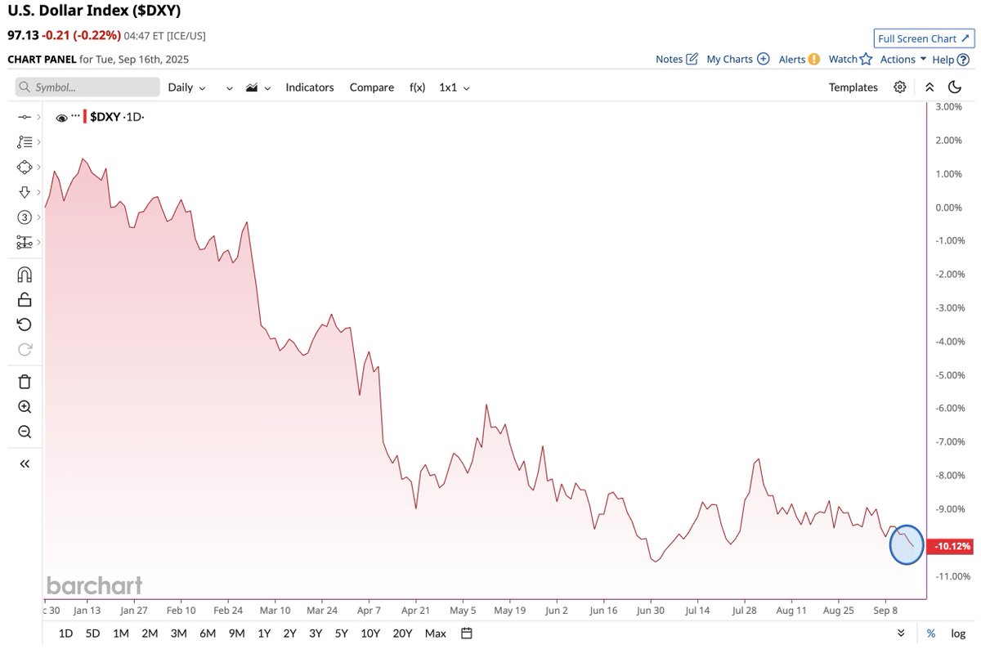This screenshot has width=981, height=649.
Task: Open the $DXY series more-options dots
Action: tap(75, 116)
